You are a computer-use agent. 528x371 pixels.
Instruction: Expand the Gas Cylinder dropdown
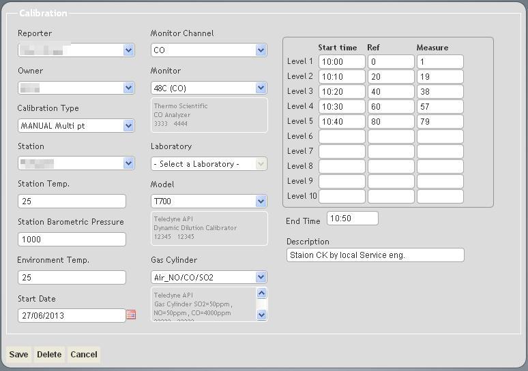click(261, 277)
